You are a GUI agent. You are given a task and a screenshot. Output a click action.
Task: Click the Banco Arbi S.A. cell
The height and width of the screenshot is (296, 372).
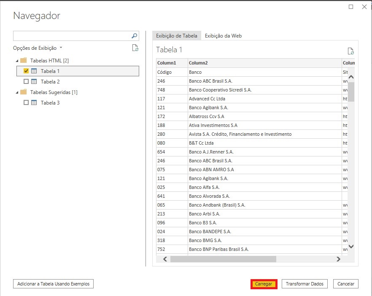[265, 214]
